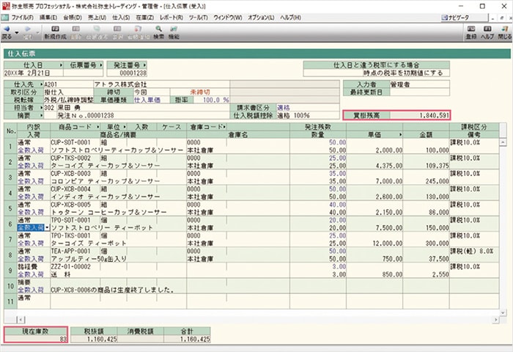Open the 進む history dropdown arrow
Image resolution: width=513 pixels, height=352 pixels.
(38, 33)
